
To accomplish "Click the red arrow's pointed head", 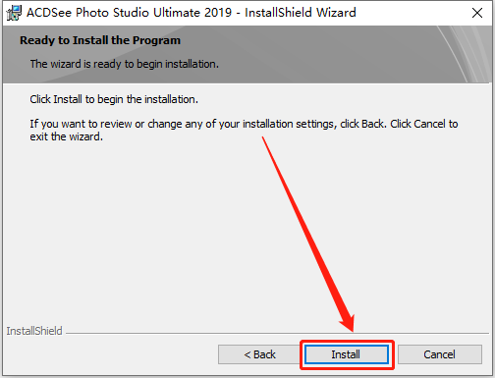I will 347,322.
